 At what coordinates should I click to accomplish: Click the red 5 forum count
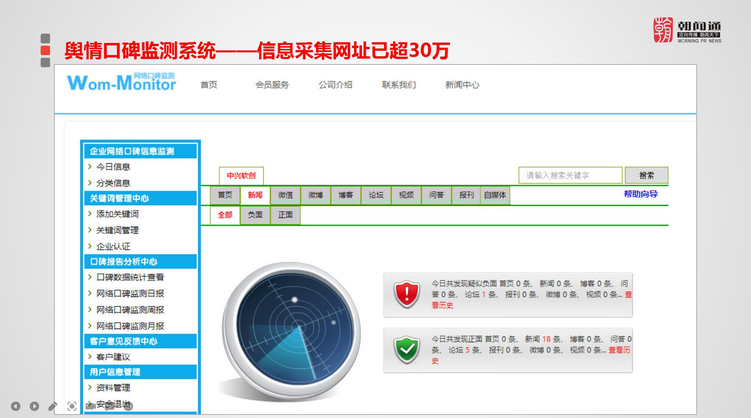click(x=467, y=350)
